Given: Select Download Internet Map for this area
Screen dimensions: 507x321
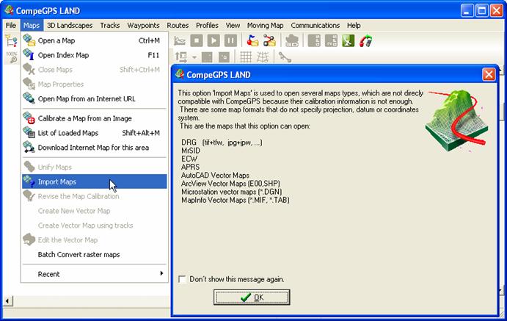Looking at the screenshot, I should point(95,148).
